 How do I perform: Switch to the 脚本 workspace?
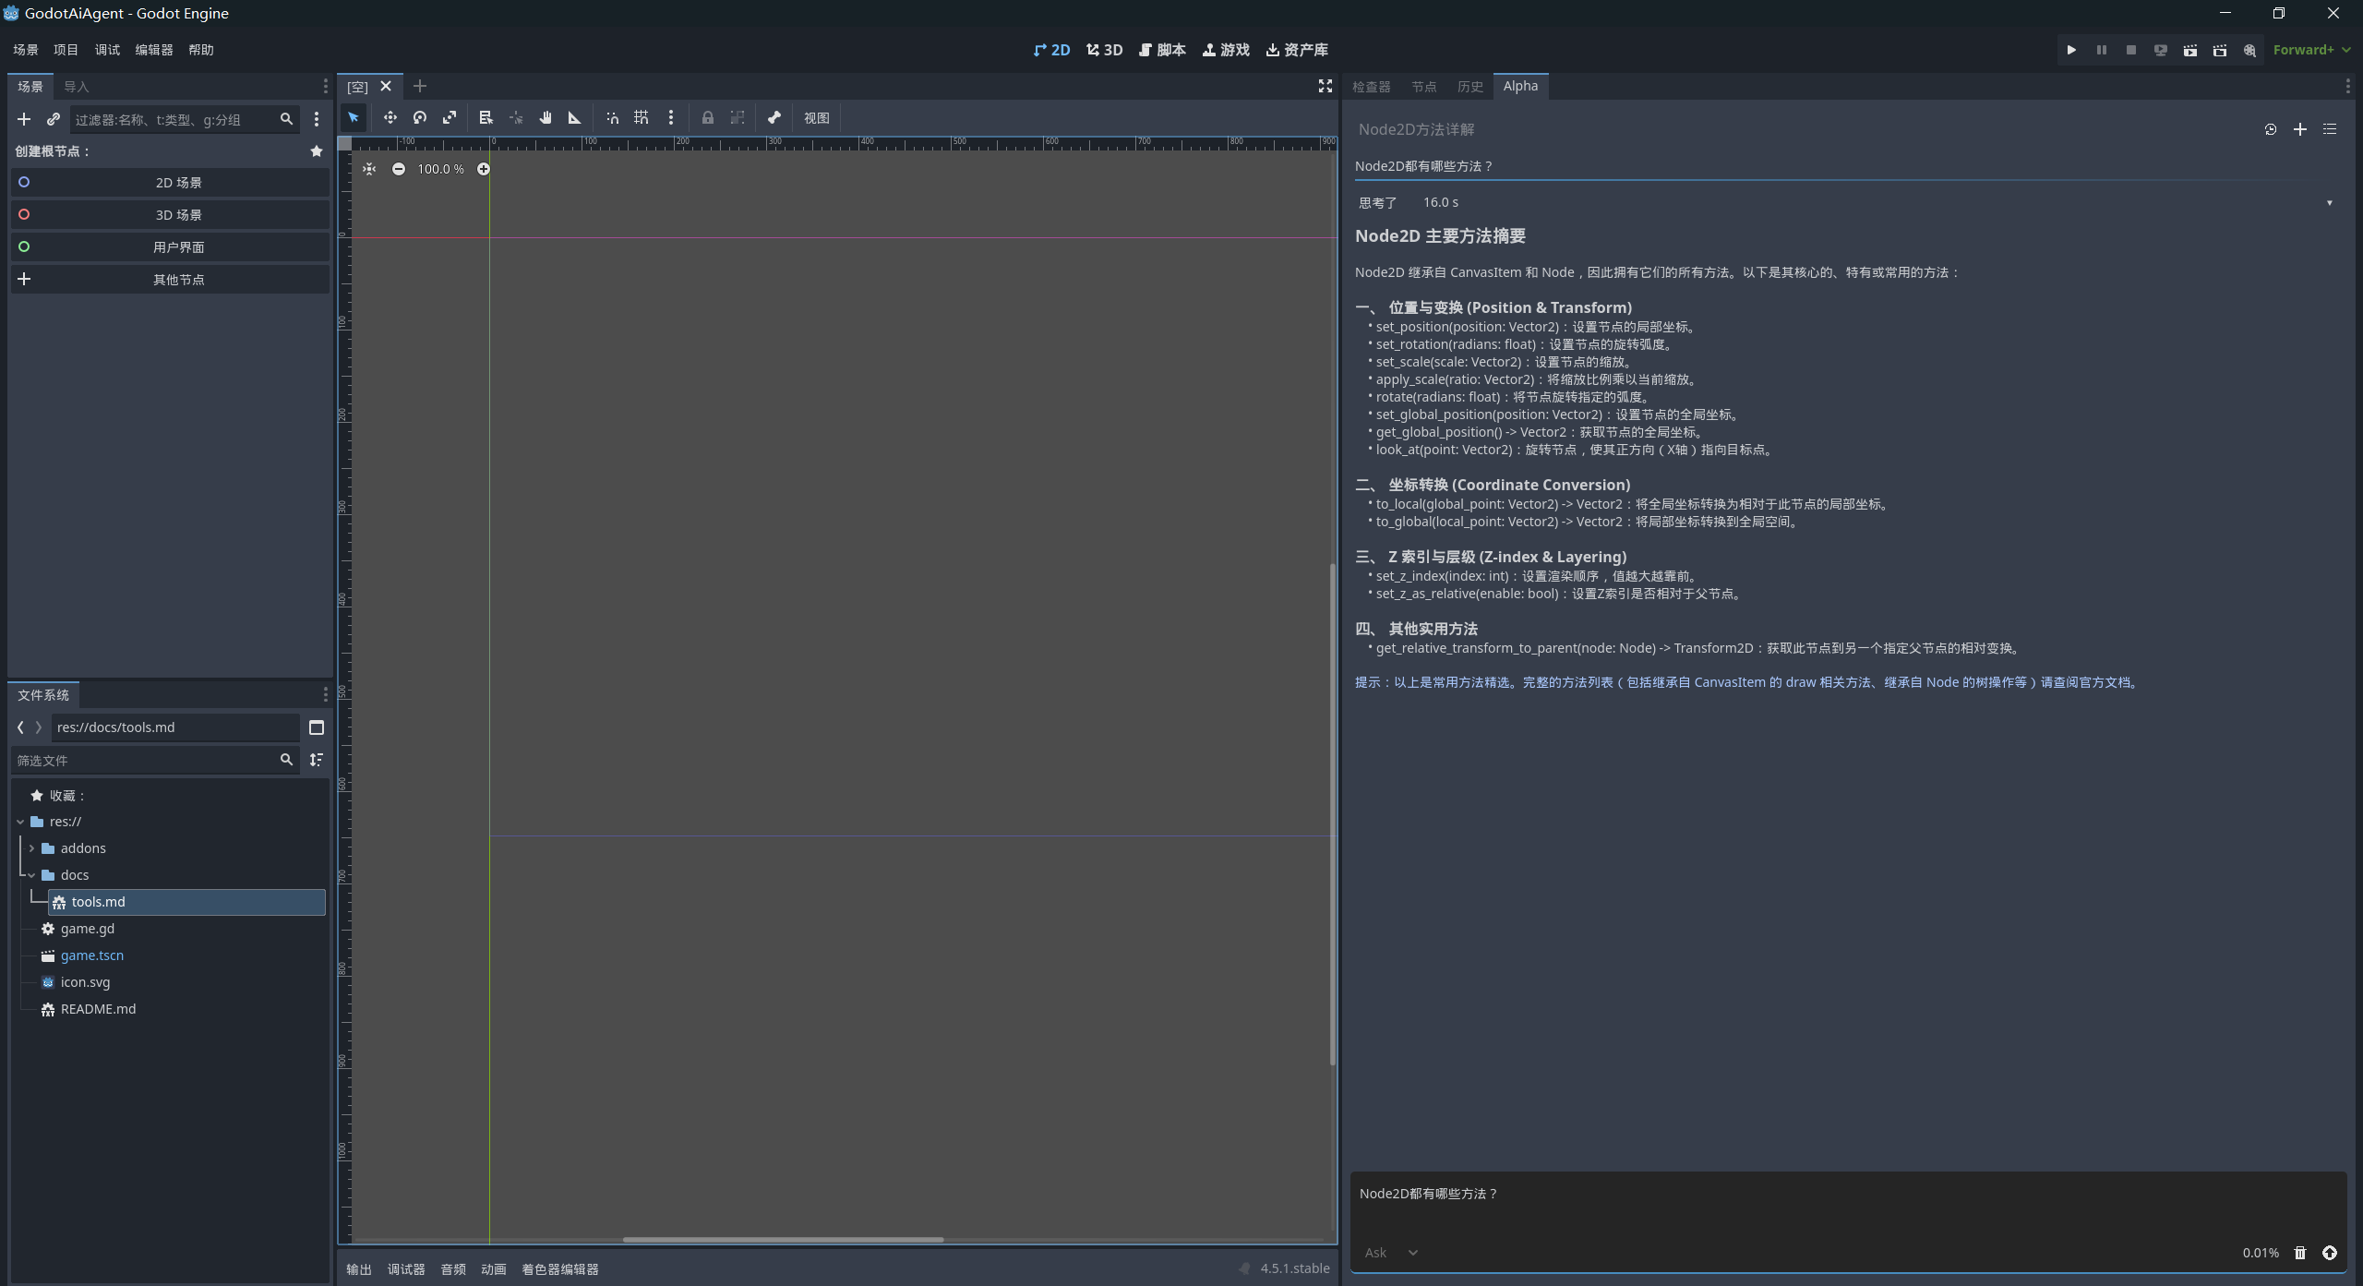pos(1162,50)
